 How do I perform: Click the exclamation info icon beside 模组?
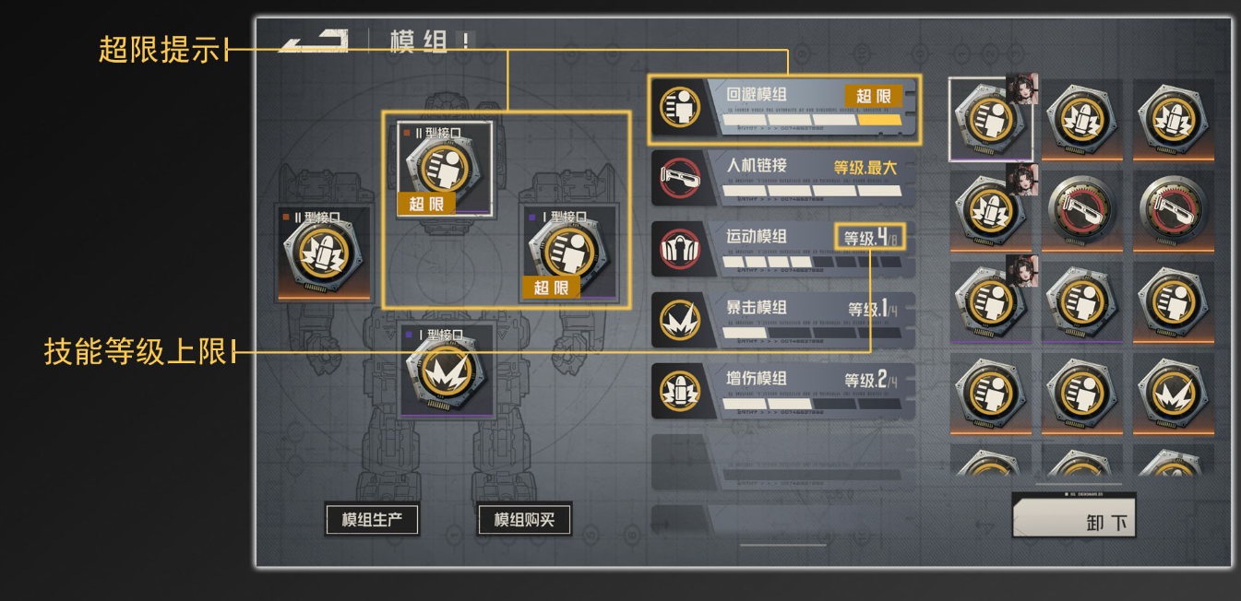[x=466, y=41]
